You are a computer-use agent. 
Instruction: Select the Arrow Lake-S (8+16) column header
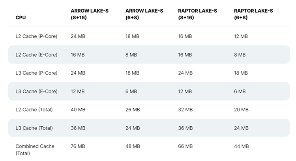pyautogui.click(x=90, y=14)
